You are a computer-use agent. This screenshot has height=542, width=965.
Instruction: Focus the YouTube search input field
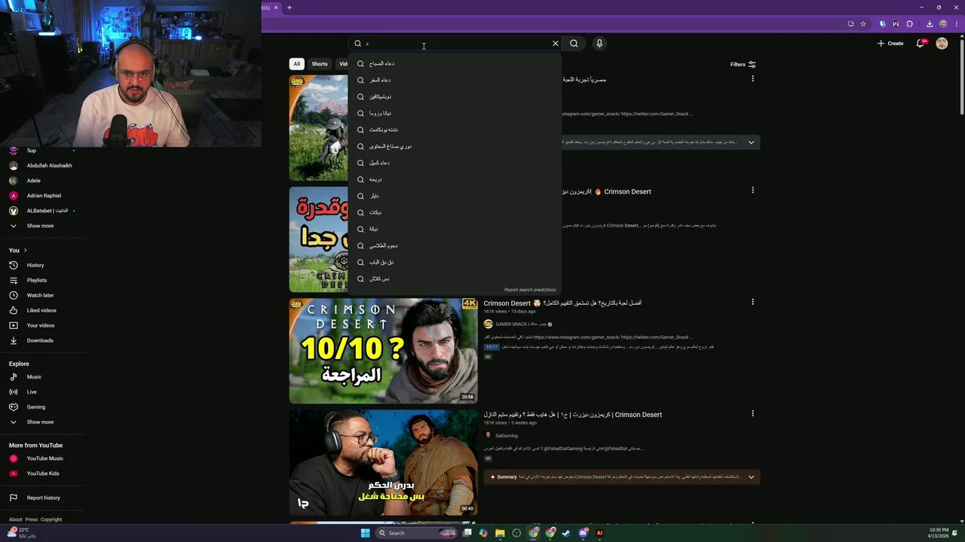click(x=455, y=44)
